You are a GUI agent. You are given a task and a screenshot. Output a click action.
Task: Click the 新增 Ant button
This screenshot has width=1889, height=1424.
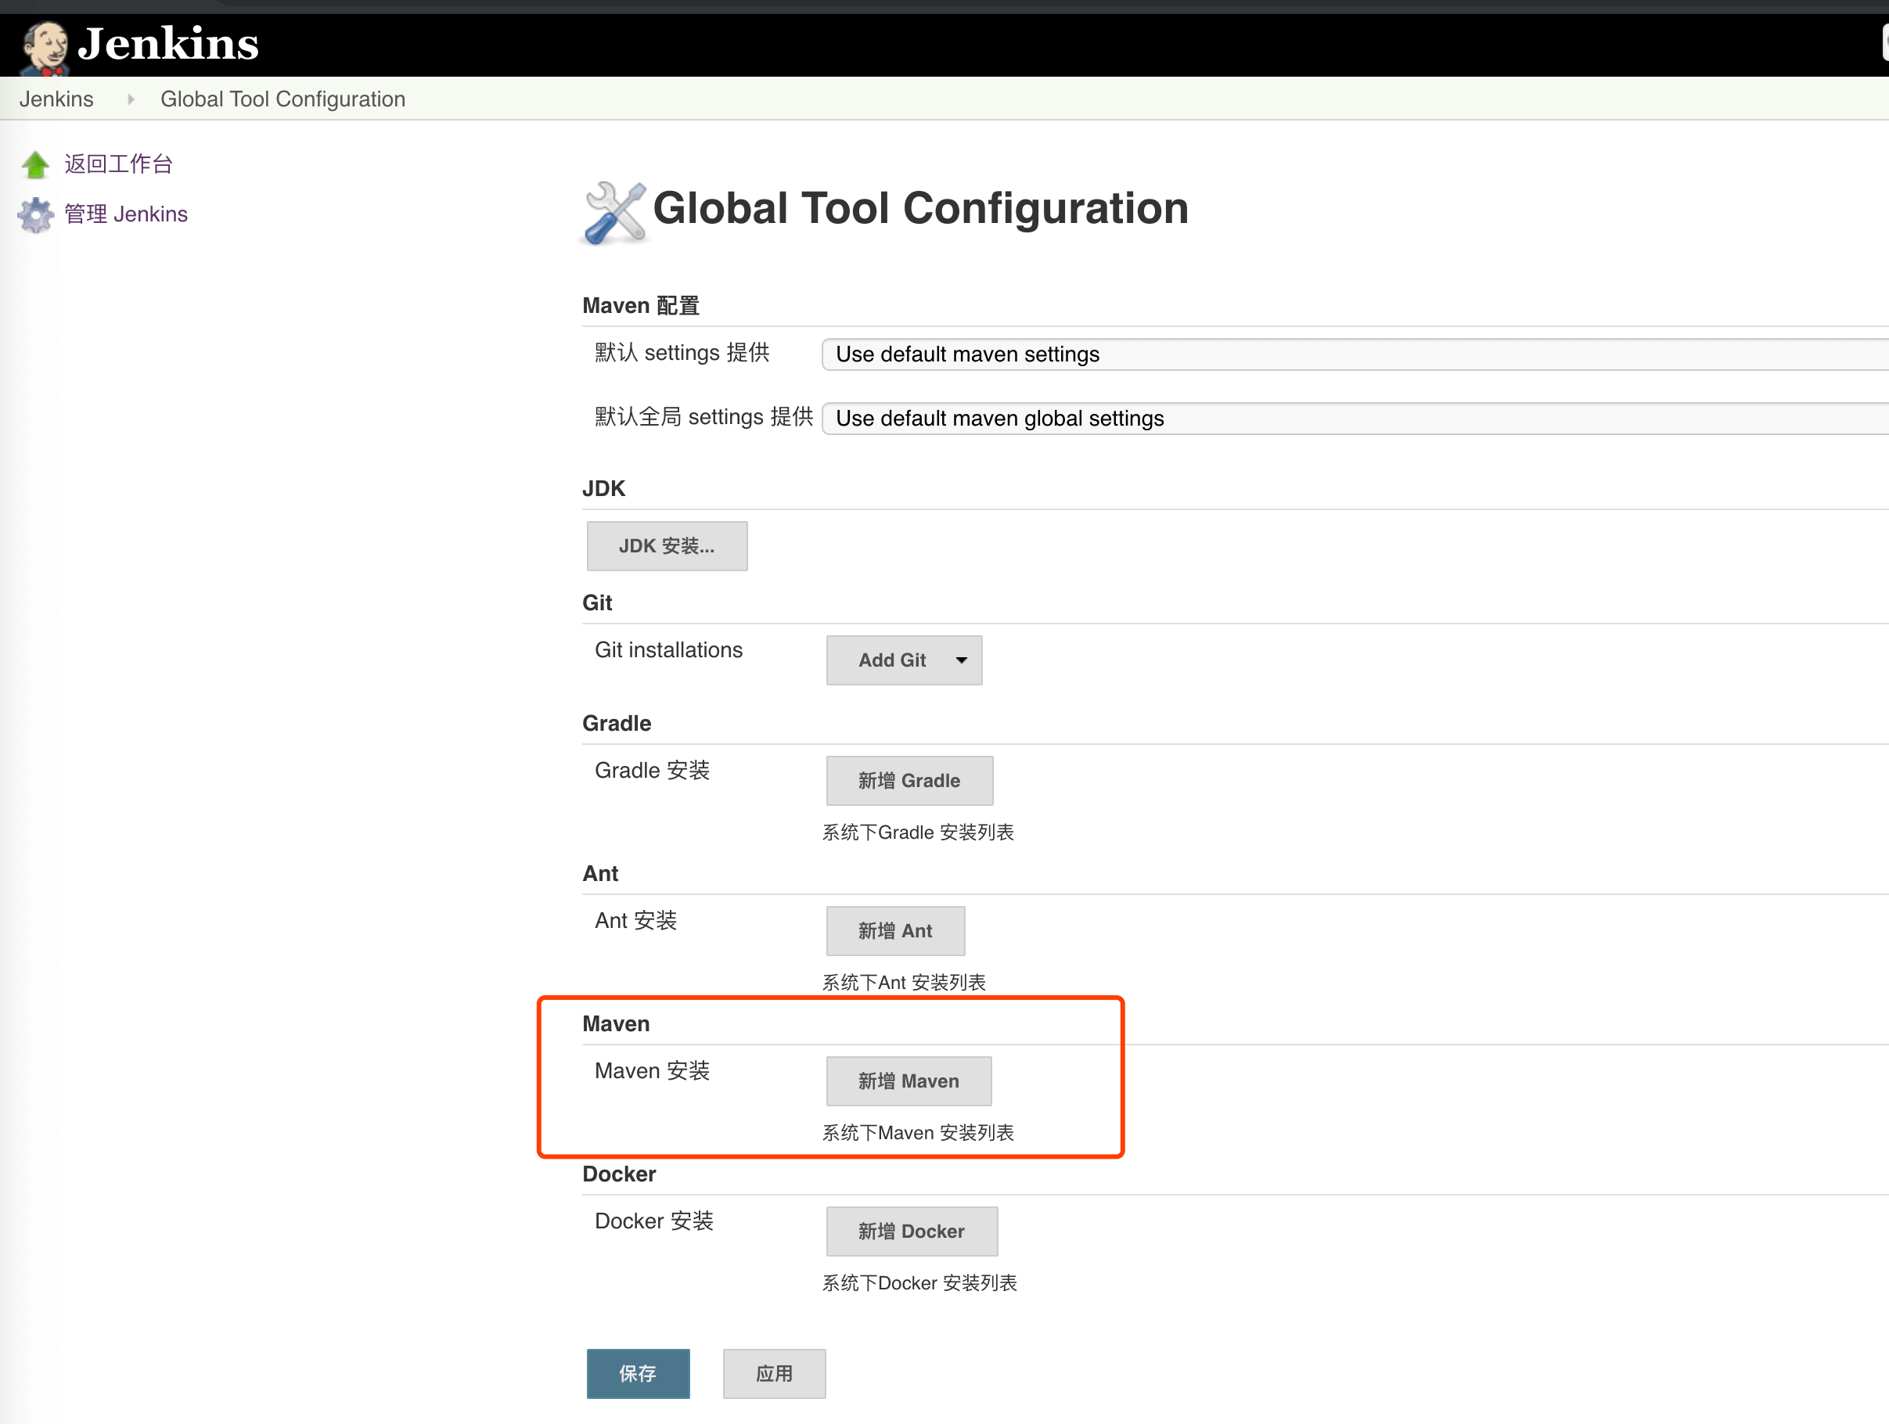coord(896,930)
